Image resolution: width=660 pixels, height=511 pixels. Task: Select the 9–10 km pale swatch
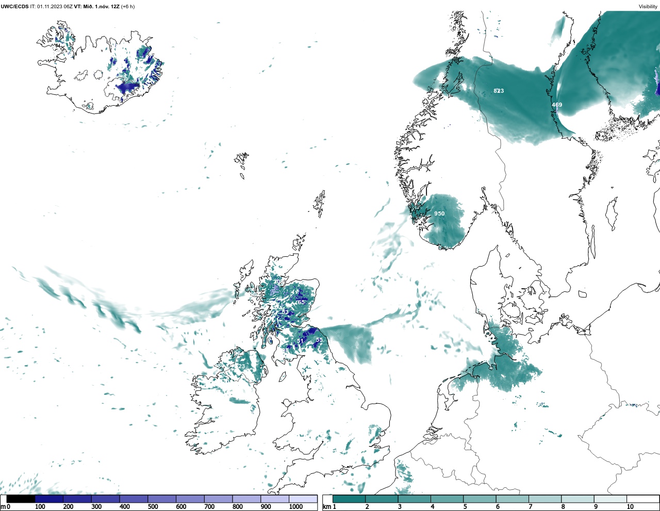pos(610,499)
